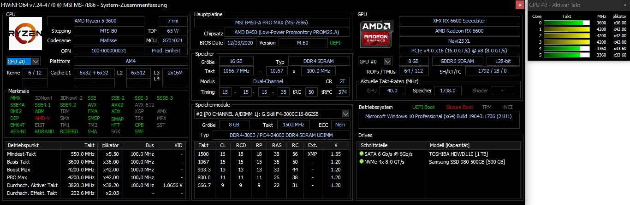Click the Cache L1 value 6x32 + 6x32

coord(94,73)
